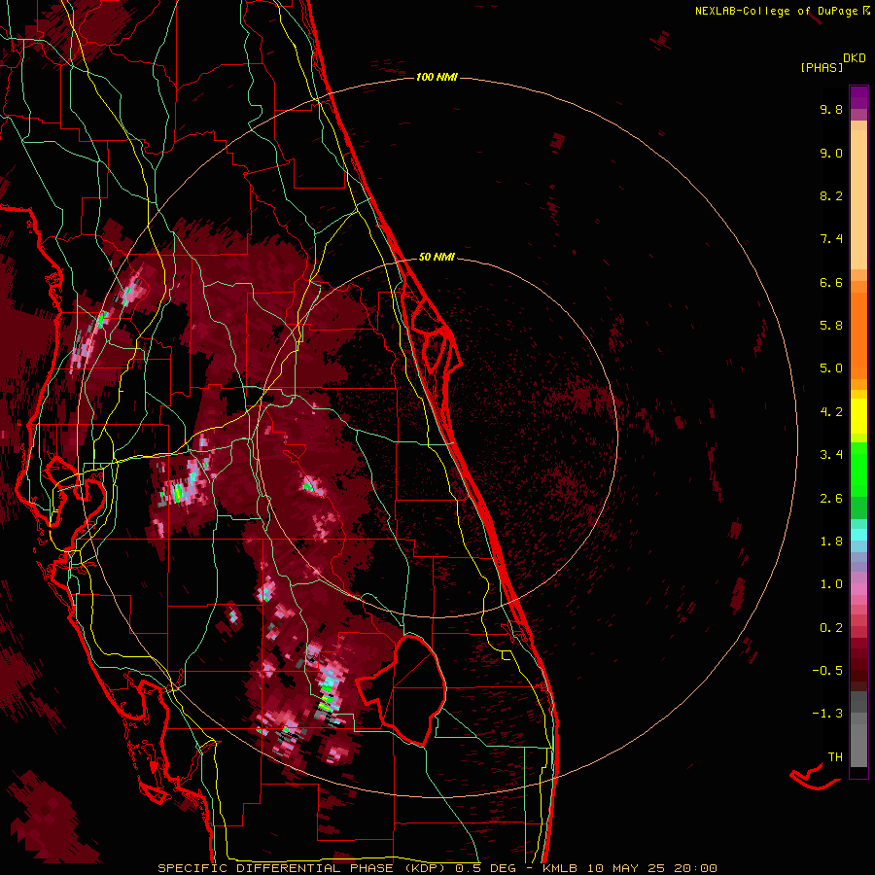Click the Specific Differential Phase KDP caption
875x875 pixels.
(x=437, y=868)
